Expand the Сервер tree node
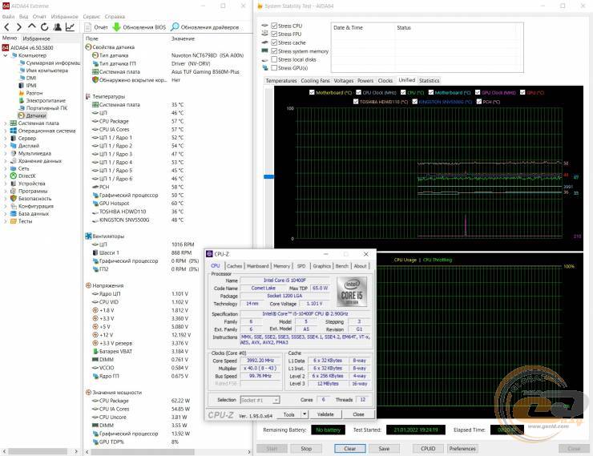 6,139
